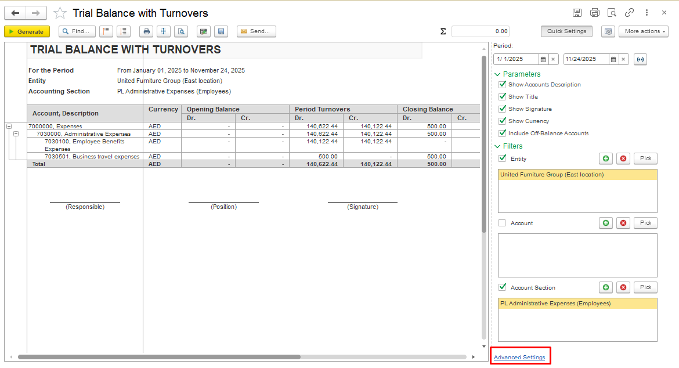679x368 pixels.
Task: Click the red remove button for Account filter
Action: (x=623, y=223)
